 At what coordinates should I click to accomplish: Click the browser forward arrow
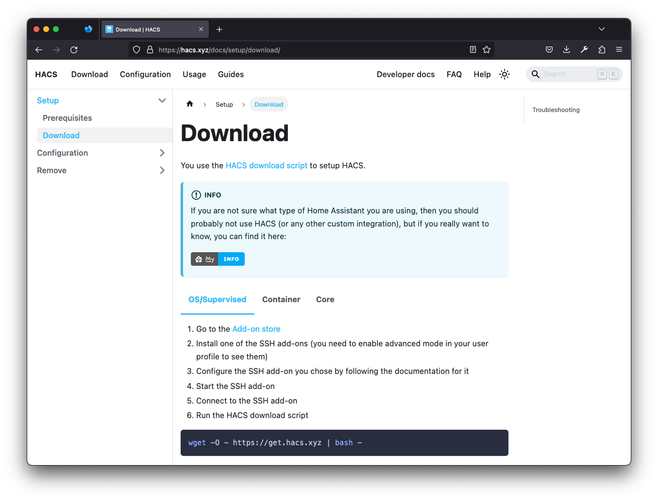[56, 49]
